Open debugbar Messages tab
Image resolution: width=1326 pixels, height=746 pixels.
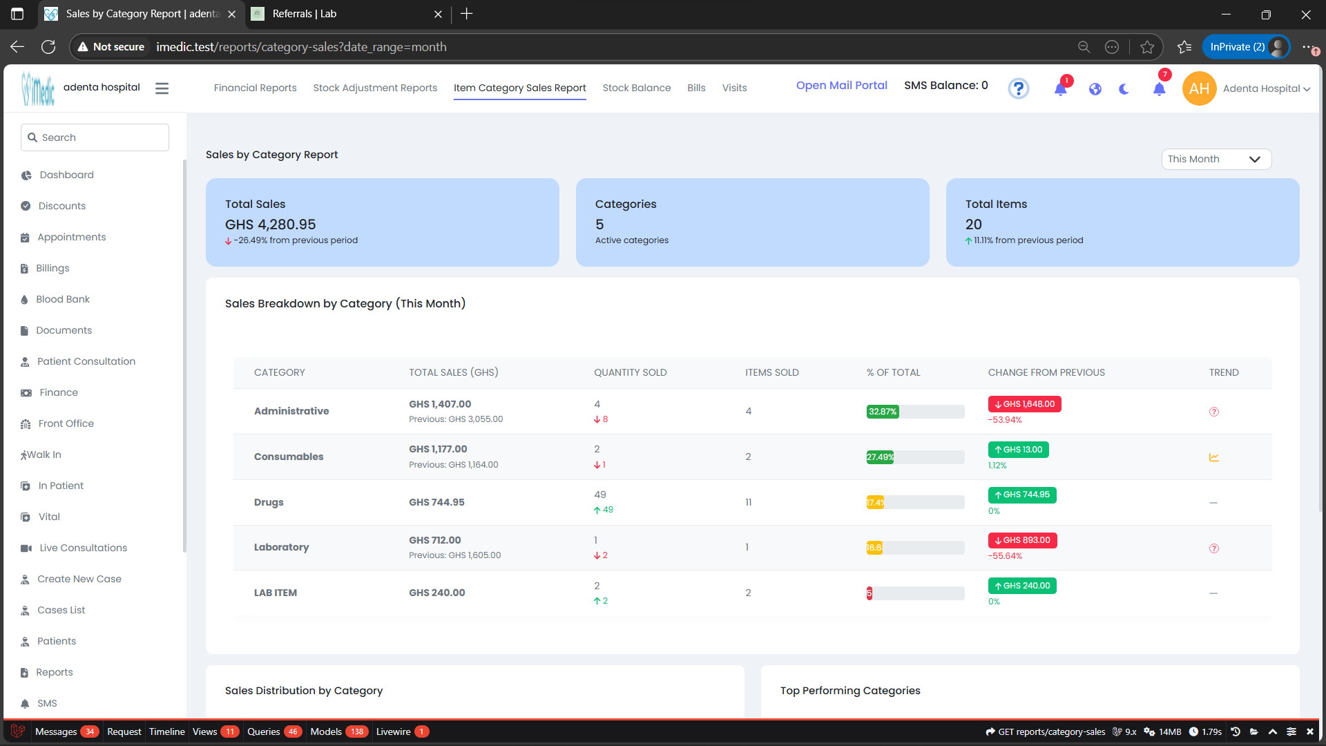pyautogui.click(x=66, y=731)
